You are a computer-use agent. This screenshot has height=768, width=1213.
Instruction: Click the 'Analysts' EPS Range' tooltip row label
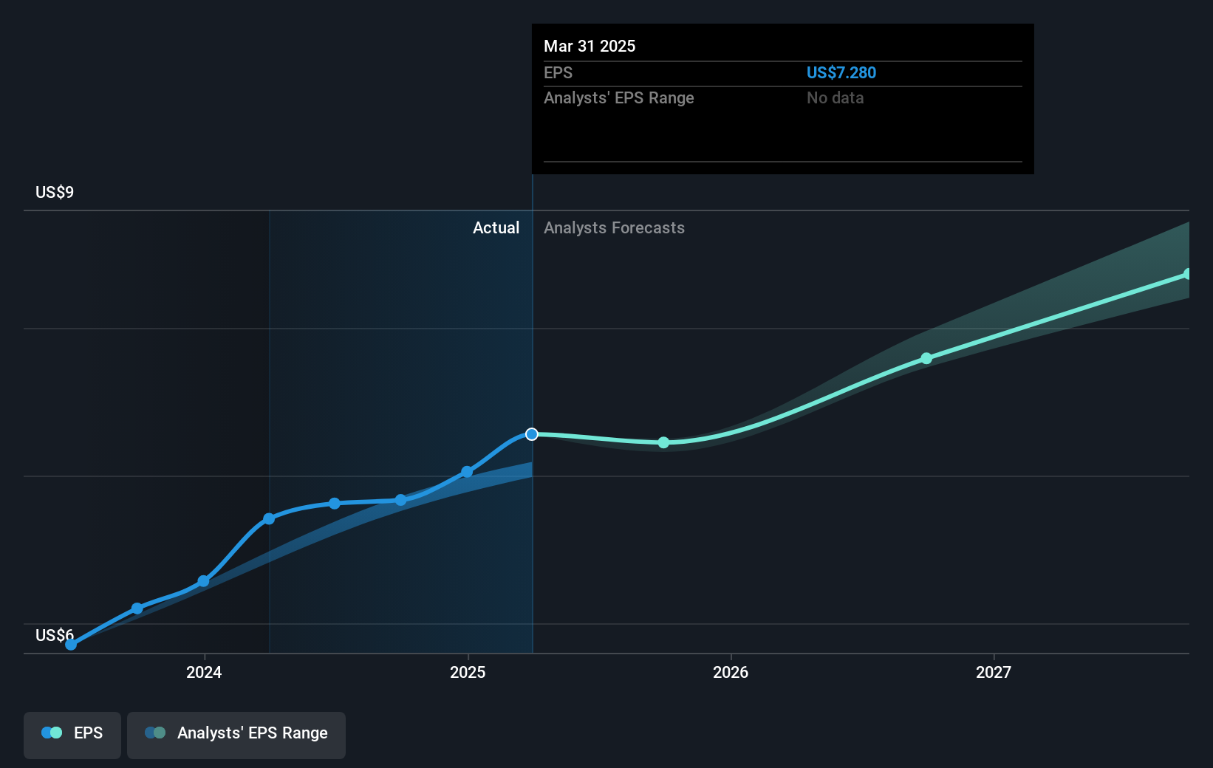619,97
